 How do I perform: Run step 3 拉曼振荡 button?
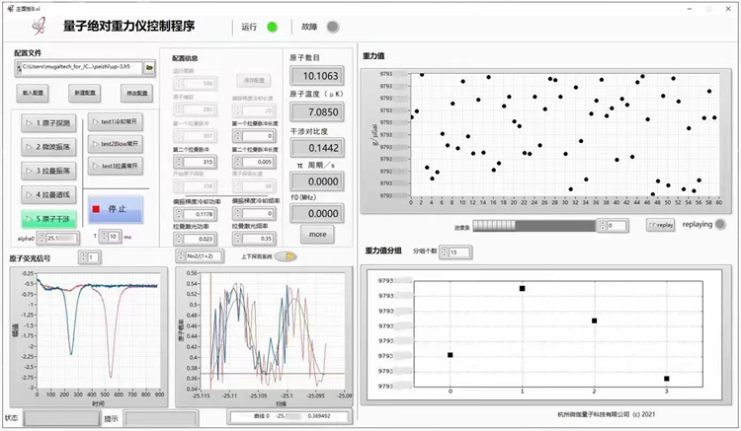[x=48, y=171]
